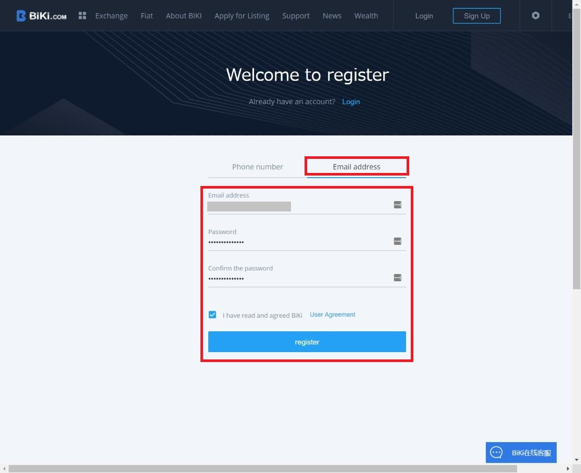This screenshot has width=581, height=473.
Task: Select Wealth in the top navigation
Action: pyautogui.click(x=366, y=16)
